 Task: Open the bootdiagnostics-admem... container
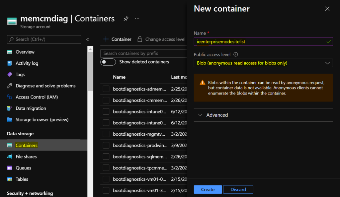click(139, 89)
